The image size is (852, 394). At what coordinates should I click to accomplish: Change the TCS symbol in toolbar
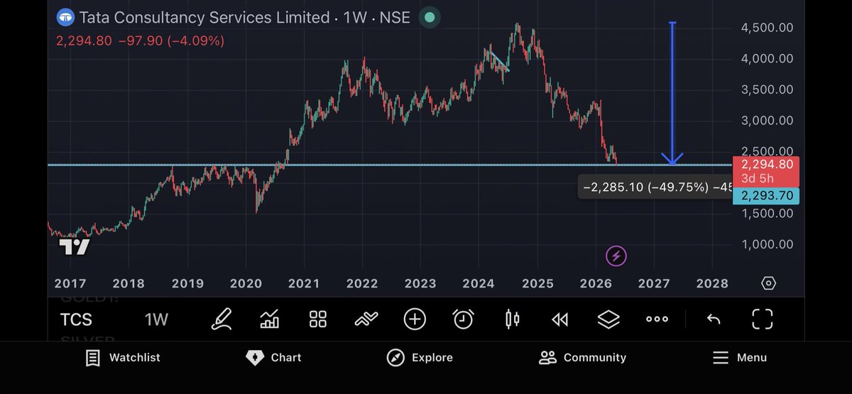pyautogui.click(x=76, y=319)
